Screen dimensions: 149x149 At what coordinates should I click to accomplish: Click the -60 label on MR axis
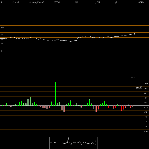[x=145, y=122]
